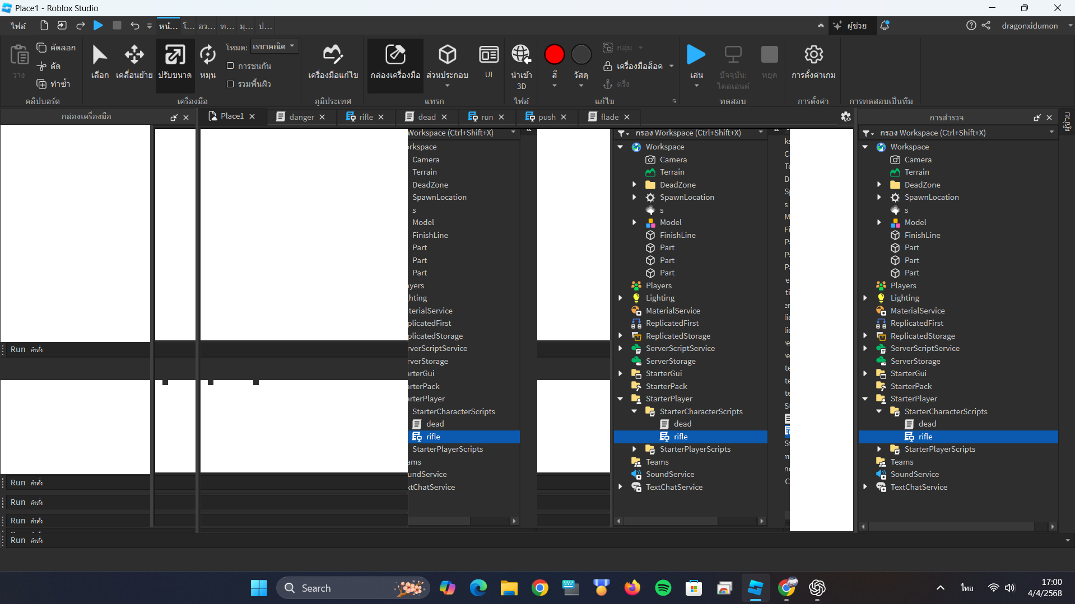Collapse StarterPlayer in right Explorer panel

coord(865,399)
